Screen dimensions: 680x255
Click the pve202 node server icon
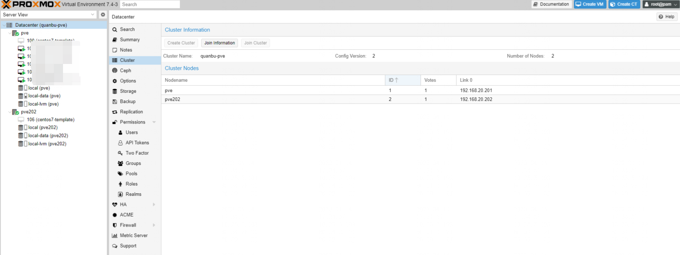click(x=16, y=112)
